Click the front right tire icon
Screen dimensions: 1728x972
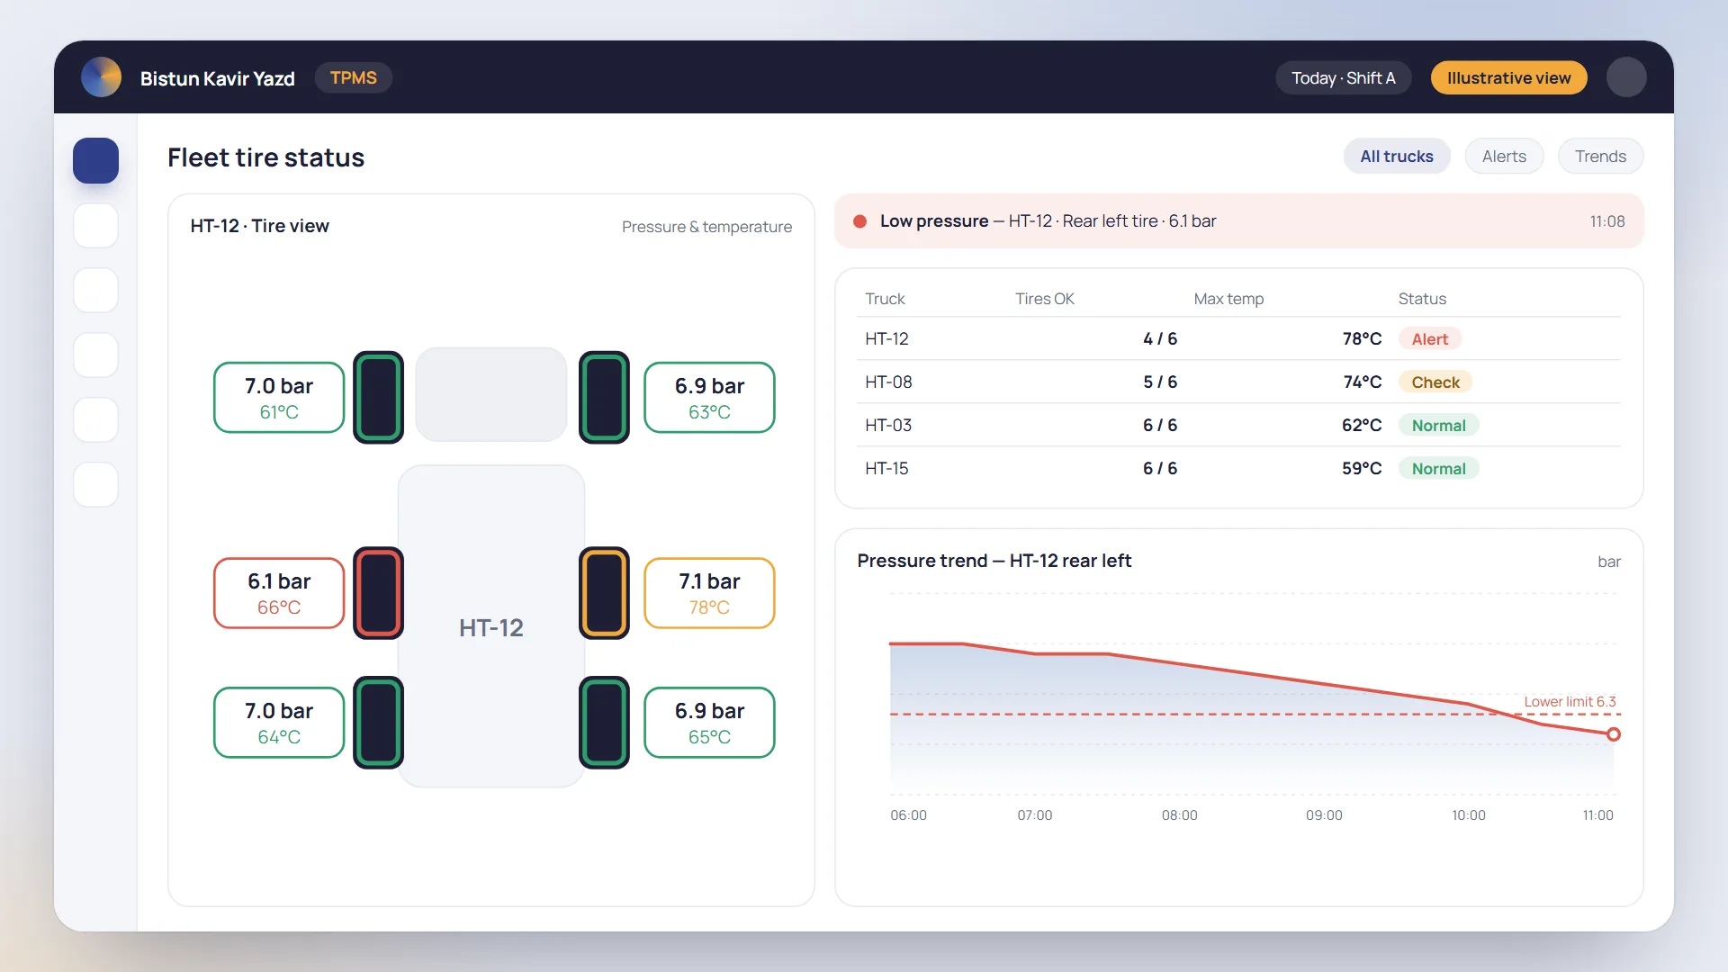(x=604, y=397)
